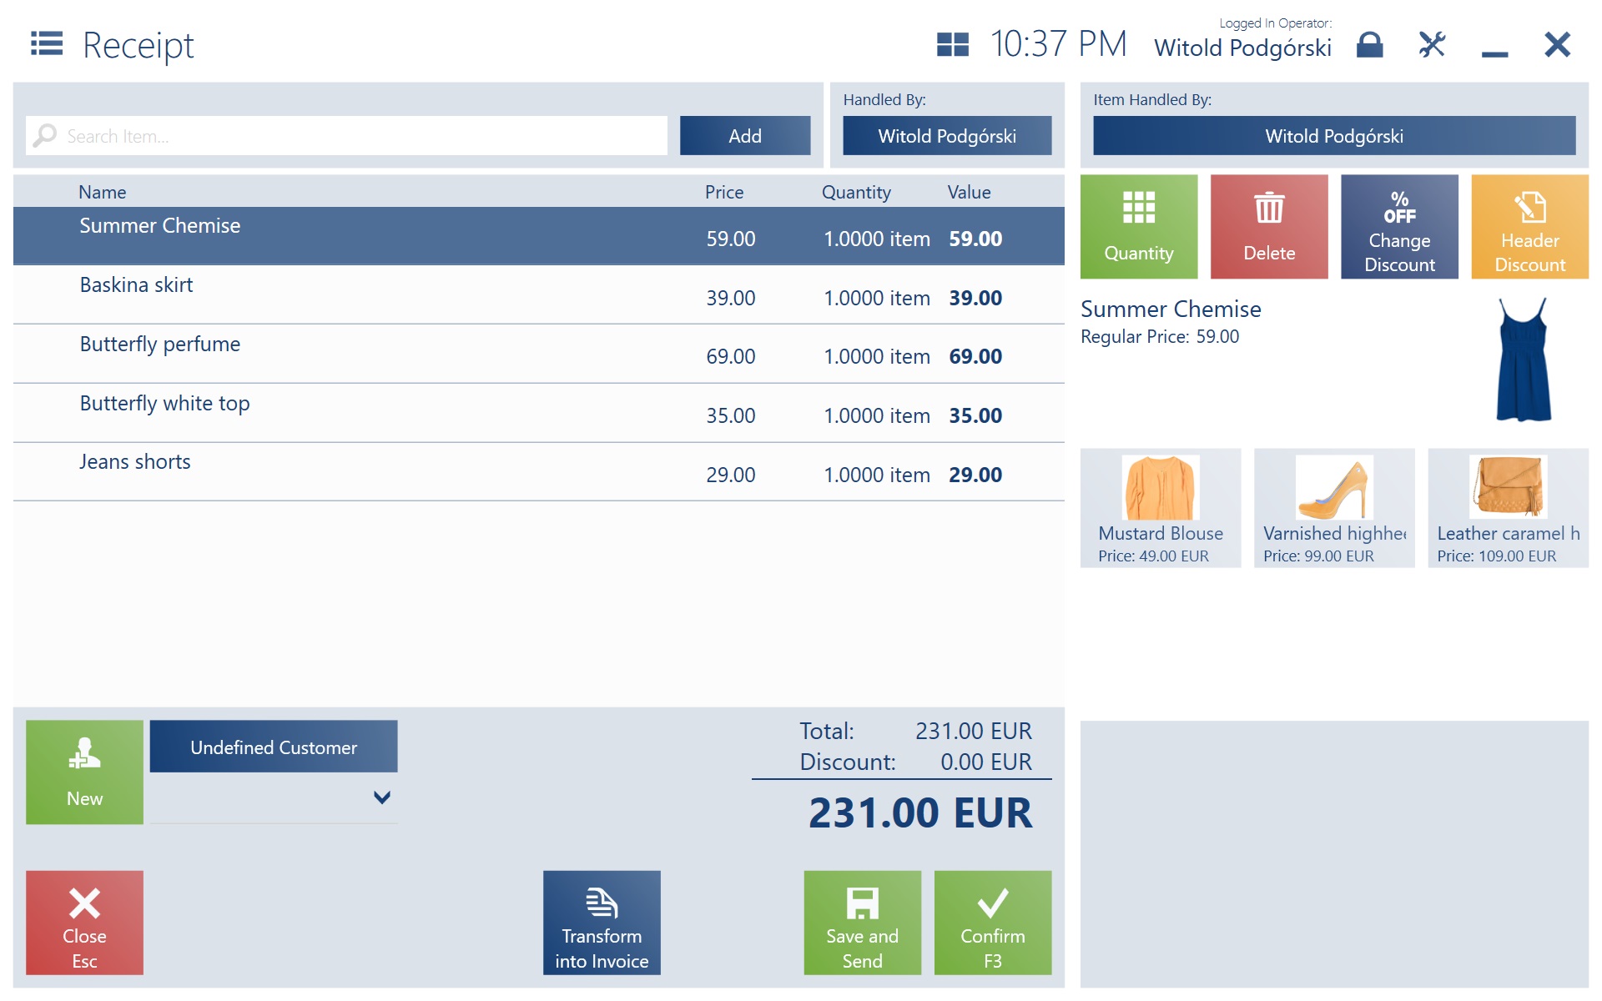Open the tools wrench settings icon

[x=1432, y=44]
